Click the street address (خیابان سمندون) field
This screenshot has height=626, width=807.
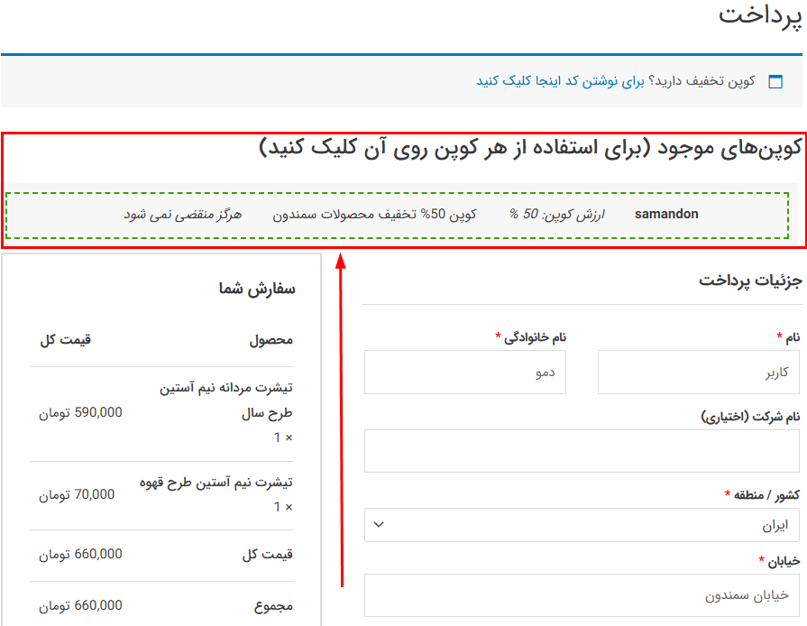pyautogui.click(x=582, y=595)
